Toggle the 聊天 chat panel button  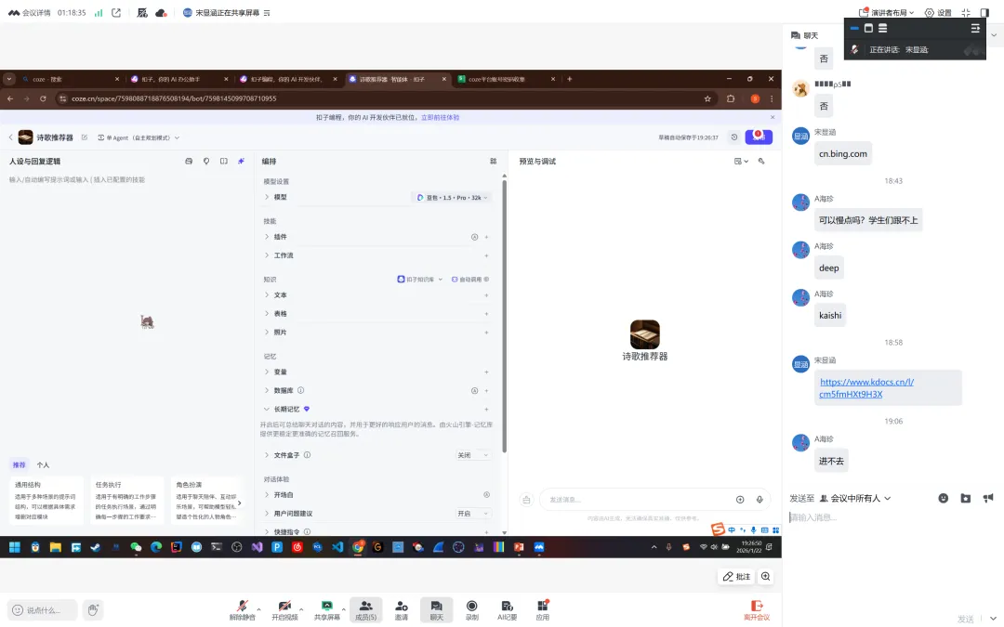click(436, 609)
